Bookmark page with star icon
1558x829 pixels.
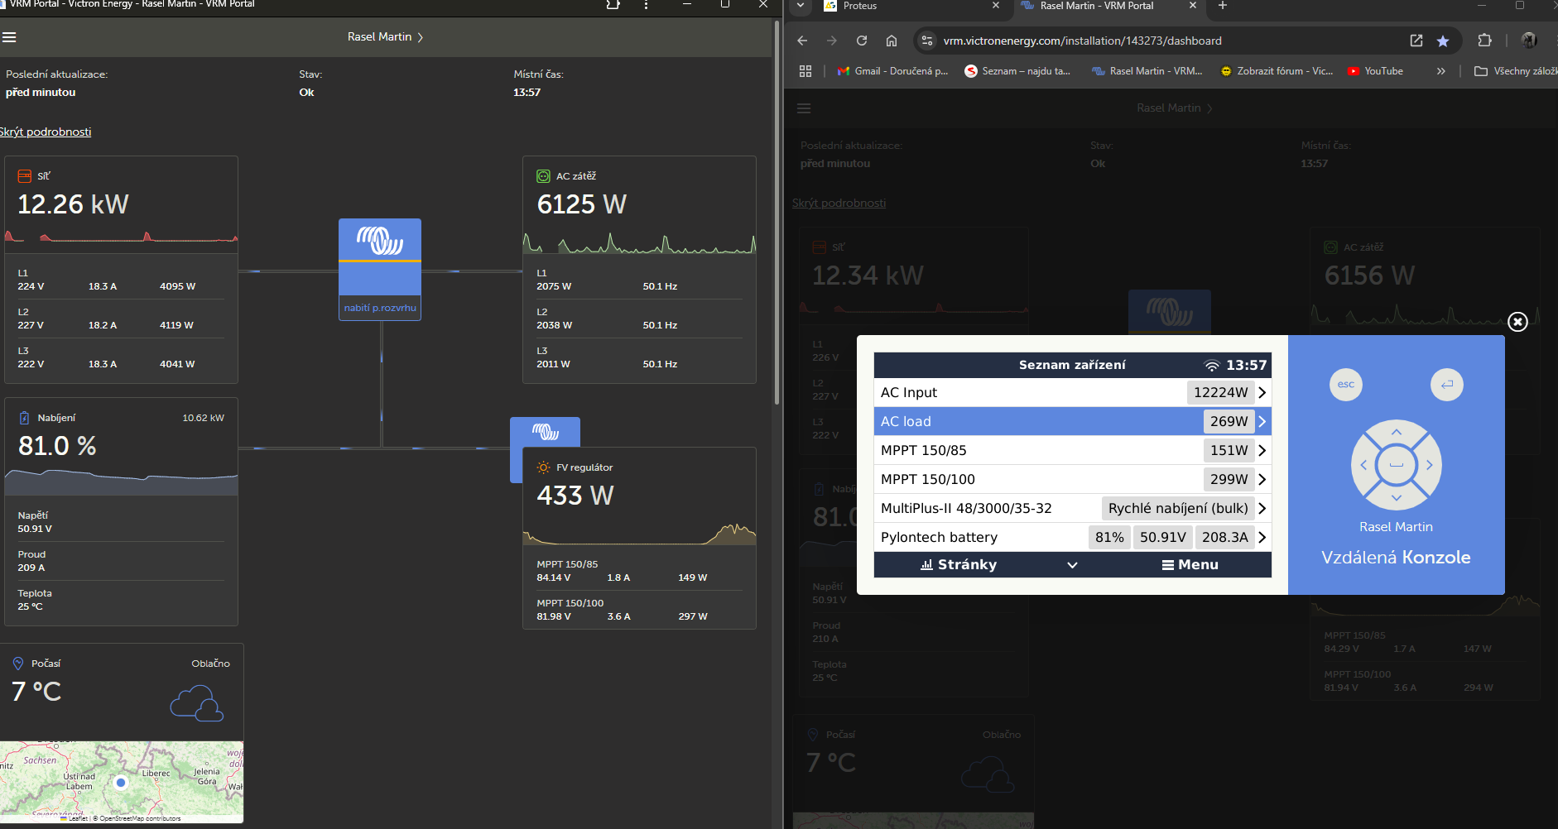point(1443,41)
